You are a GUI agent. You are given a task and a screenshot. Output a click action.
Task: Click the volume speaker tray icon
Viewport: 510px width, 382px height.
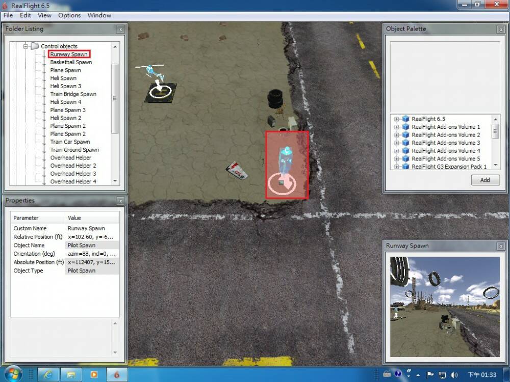pos(454,375)
